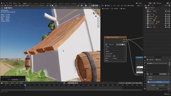Click the outliner filter funnel icon
This screenshot has width=171, height=96.
166,5
